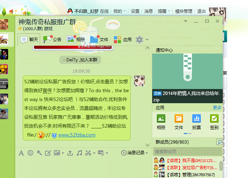Switch to the 公告 tab
The width and height of the screenshot is (248, 178).
53,39
